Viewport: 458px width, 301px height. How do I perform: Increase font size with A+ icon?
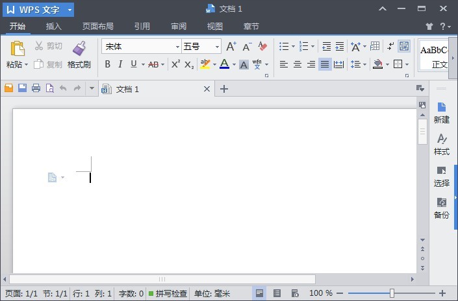231,46
